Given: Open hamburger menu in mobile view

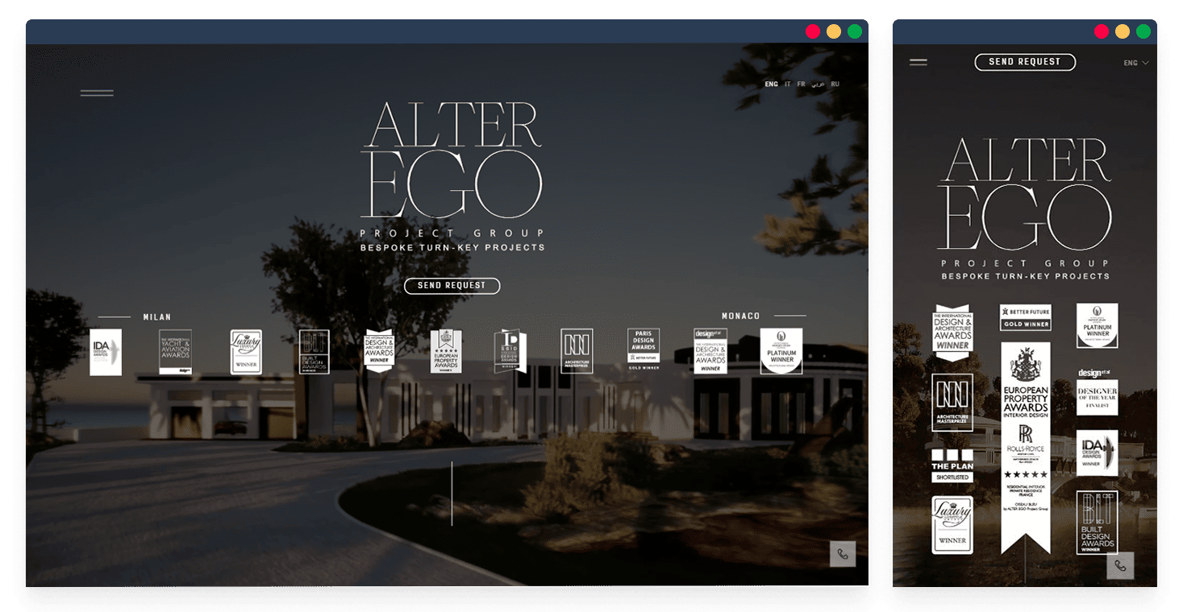Looking at the screenshot, I should click(918, 62).
